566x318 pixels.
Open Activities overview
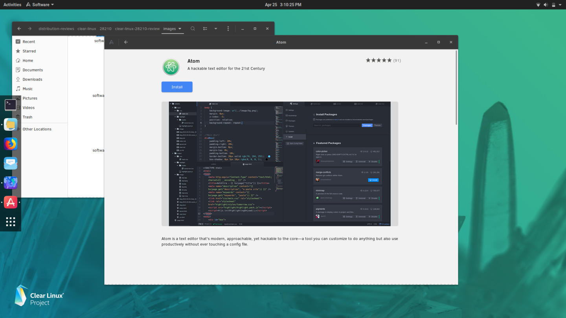[12, 5]
